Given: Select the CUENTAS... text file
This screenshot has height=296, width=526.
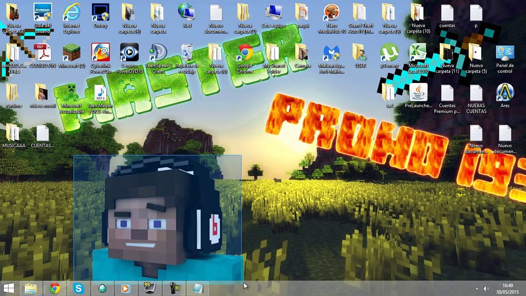Looking at the screenshot, I should (42, 136).
